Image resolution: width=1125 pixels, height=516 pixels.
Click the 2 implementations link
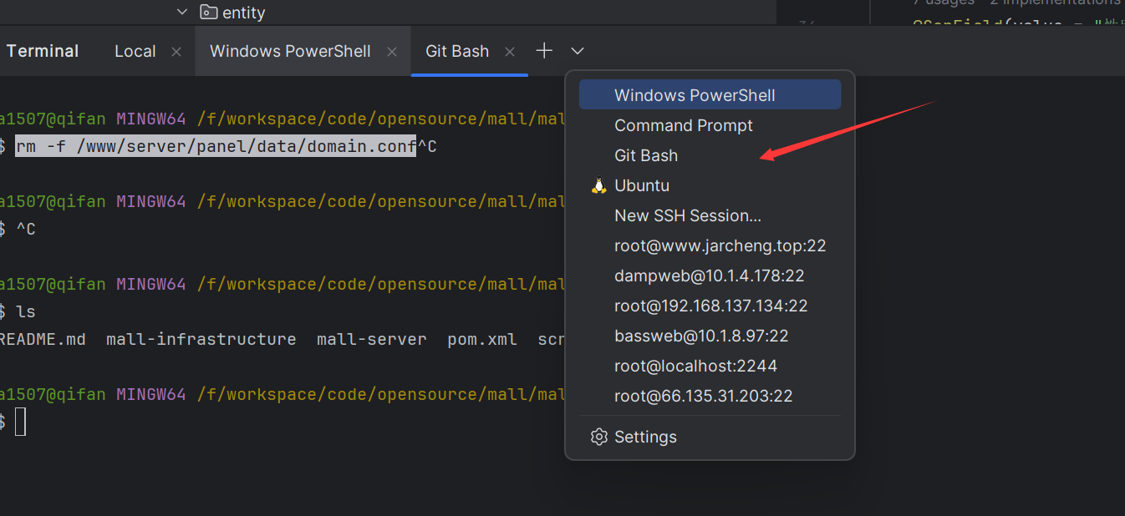click(x=1055, y=3)
